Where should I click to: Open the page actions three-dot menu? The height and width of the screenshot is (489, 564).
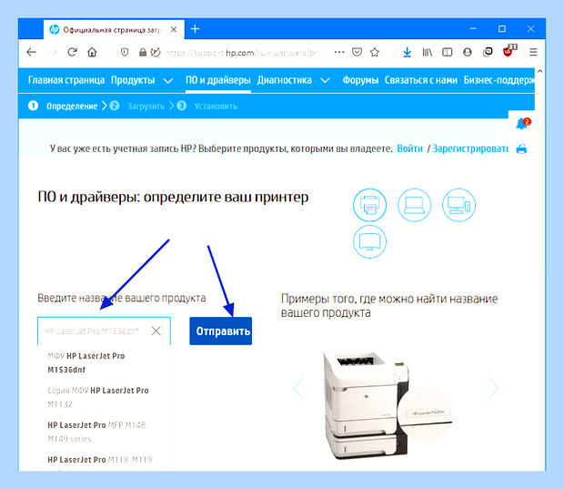(339, 52)
